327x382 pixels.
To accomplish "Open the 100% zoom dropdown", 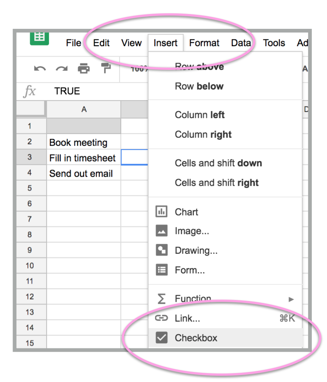I will click(x=139, y=69).
